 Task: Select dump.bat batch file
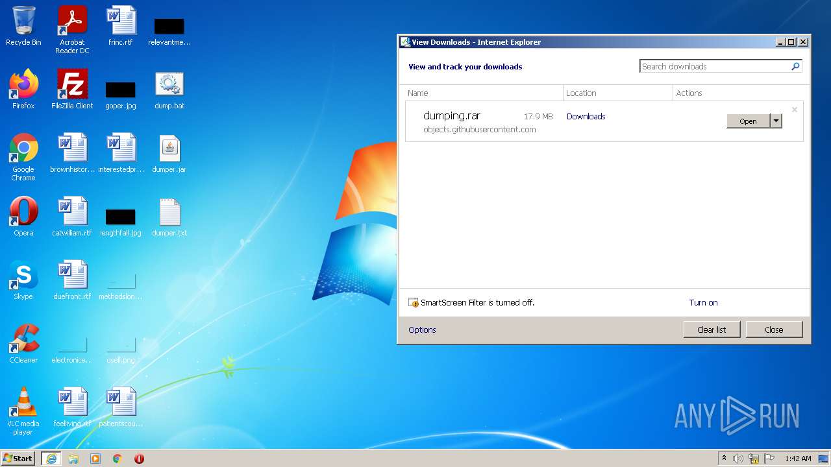169,90
